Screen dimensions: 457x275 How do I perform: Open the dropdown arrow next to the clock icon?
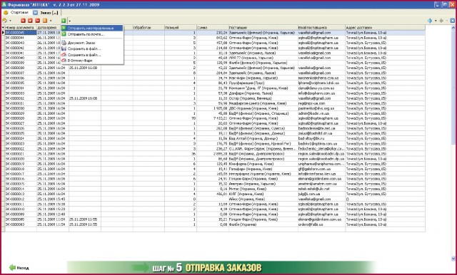pyautogui.click(x=11, y=21)
